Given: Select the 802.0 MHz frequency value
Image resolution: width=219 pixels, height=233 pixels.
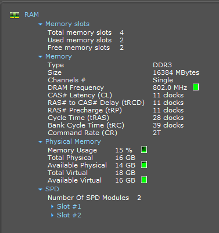Looking at the screenshot, I should pyautogui.click(x=170, y=88).
